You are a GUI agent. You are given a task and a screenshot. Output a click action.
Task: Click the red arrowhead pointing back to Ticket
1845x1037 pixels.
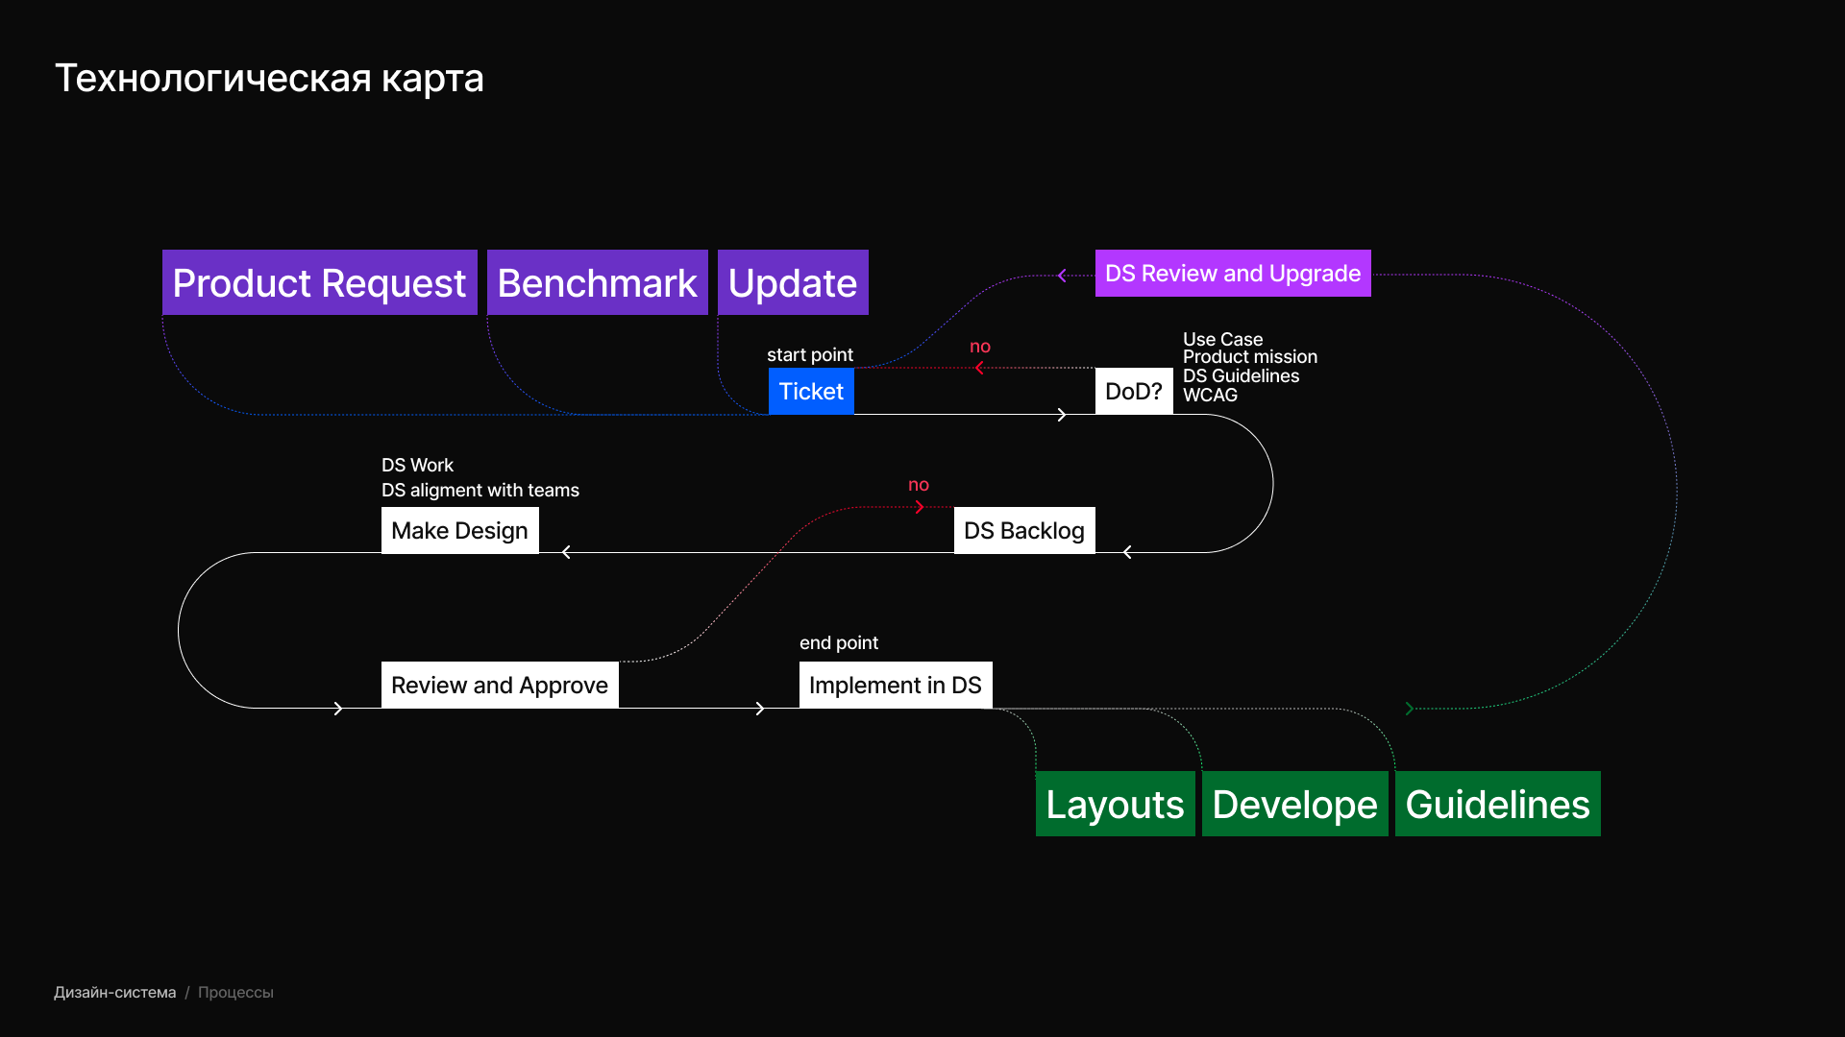click(979, 368)
